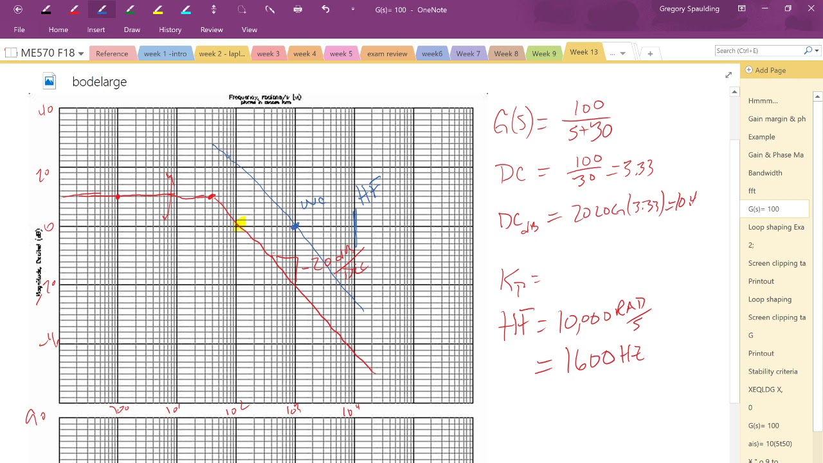823x463 pixels.
Task: Select the yellow highlighter
Action: click(158, 10)
